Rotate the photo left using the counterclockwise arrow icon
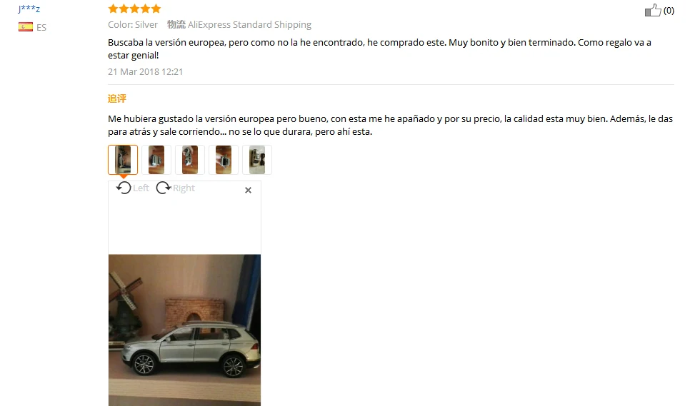690x406 pixels. click(124, 188)
